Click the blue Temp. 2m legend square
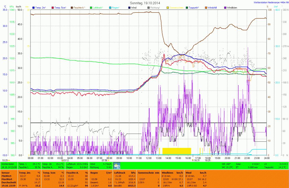This screenshot has height=188, width=289. pos(34,7)
